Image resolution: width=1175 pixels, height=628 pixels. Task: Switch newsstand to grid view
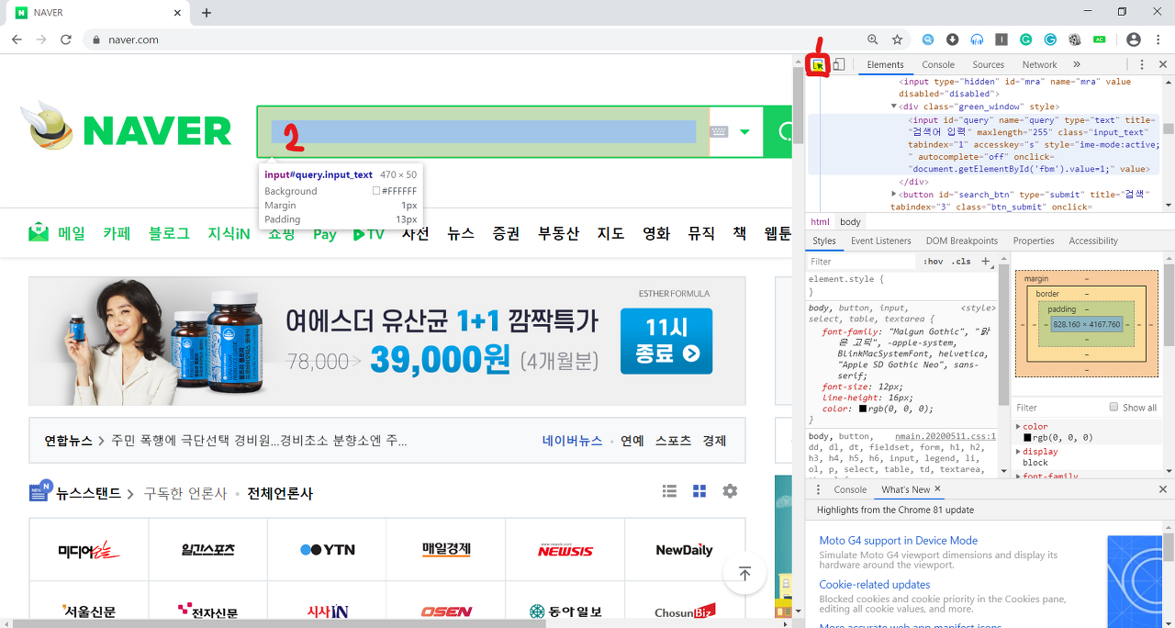(x=699, y=491)
